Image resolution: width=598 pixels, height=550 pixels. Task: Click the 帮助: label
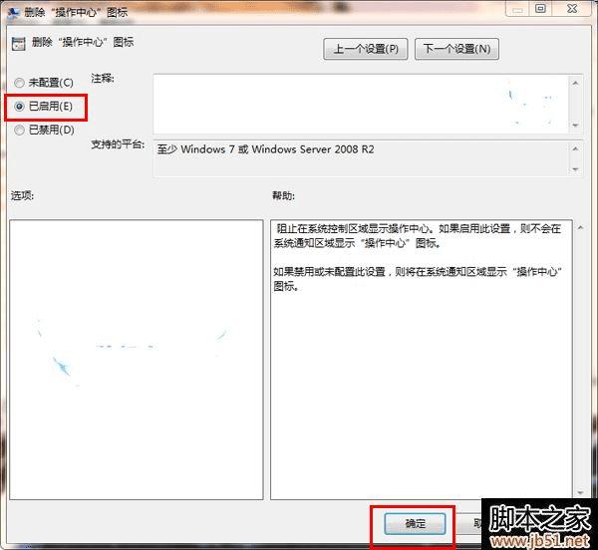[283, 196]
